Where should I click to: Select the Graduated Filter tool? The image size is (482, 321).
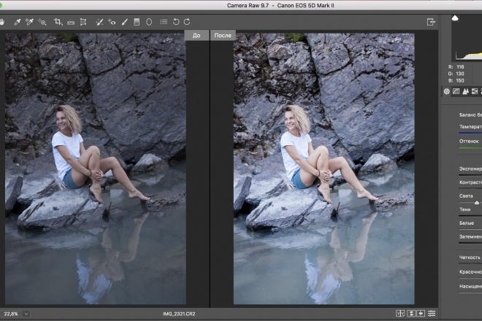pyautogui.click(x=137, y=22)
